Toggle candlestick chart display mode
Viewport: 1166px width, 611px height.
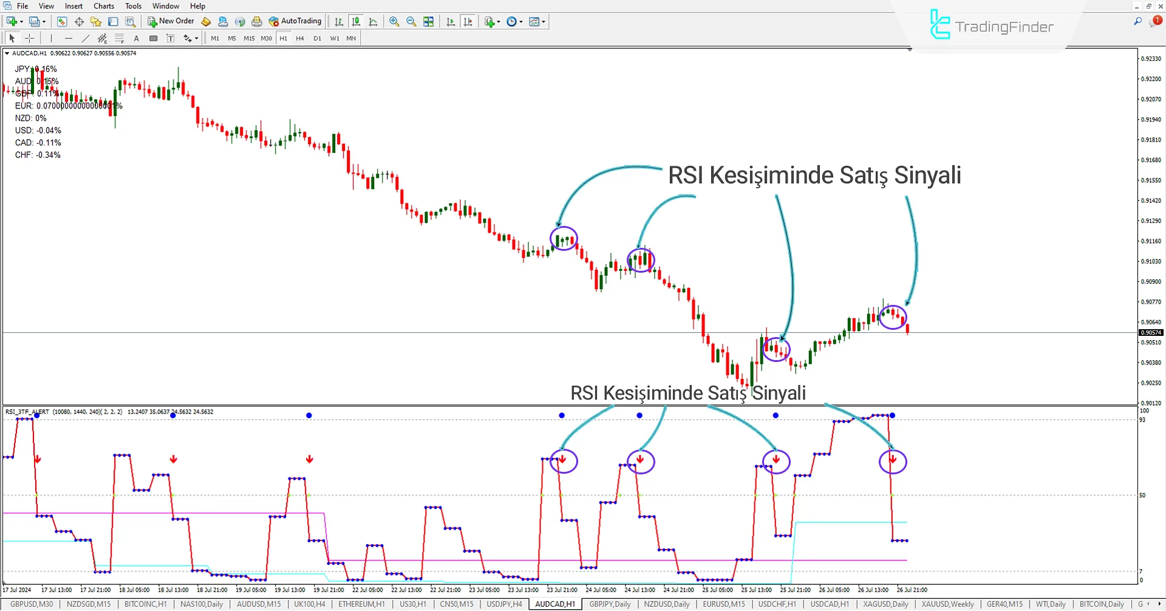(x=356, y=22)
